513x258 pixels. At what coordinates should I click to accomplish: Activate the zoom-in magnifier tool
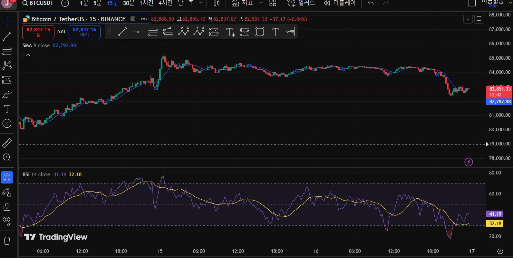pyautogui.click(x=7, y=157)
